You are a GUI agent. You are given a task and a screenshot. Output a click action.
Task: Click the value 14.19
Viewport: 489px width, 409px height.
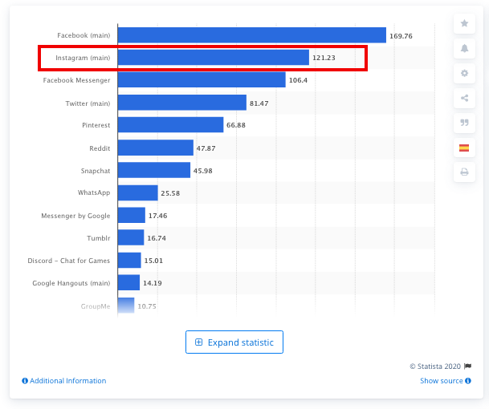[x=153, y=283]
